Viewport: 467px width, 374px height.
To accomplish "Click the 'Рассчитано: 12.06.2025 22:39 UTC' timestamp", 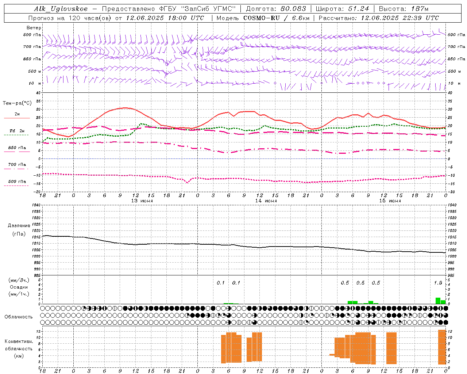I will click(379, 18).
